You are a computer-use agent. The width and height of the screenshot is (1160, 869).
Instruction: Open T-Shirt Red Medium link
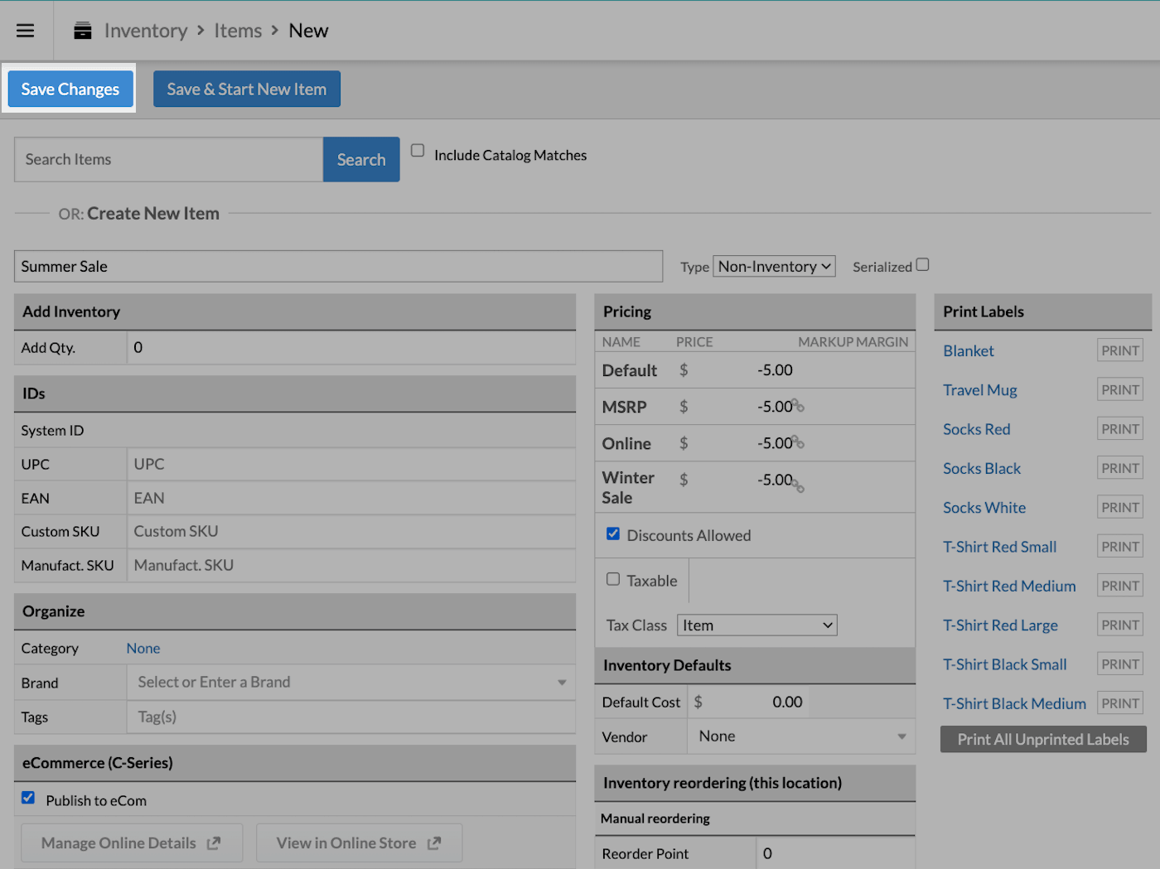[x=1009, y=586]
